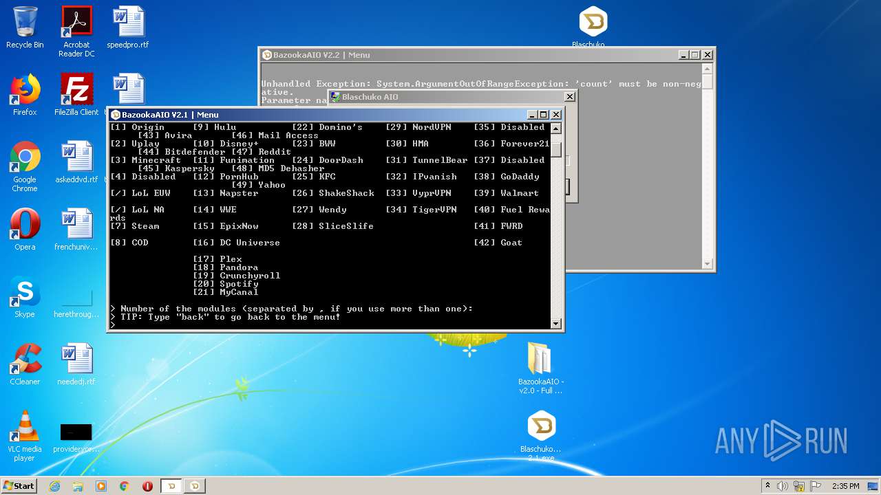Click the BazookaAIO V2.1 window system icon
881x495 pixels.
116,115
